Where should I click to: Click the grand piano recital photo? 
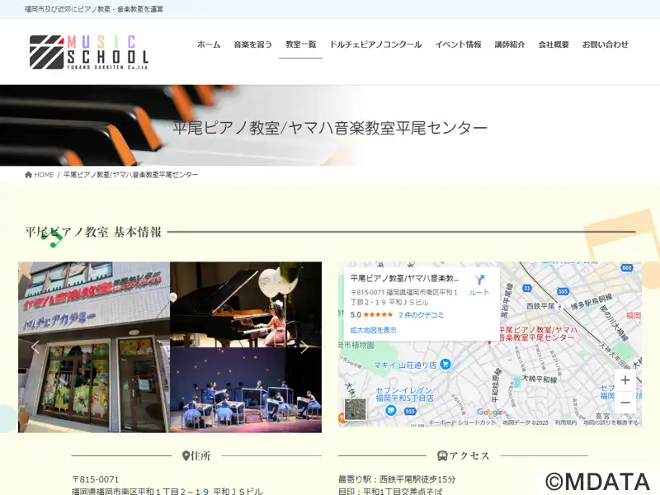pos(246,304)
